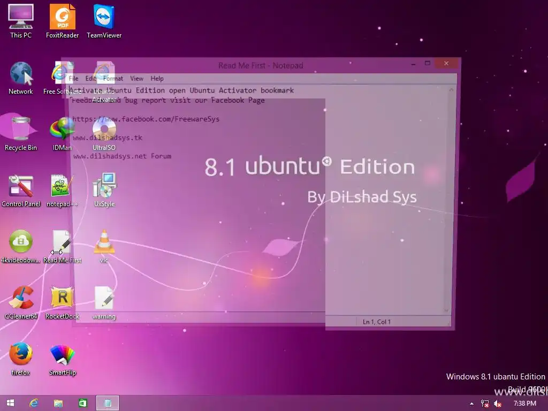This screenshot has height=411, width=548.
Task: Click the Facebook FreewareSys URL text
Action: (x=146, y=119)
